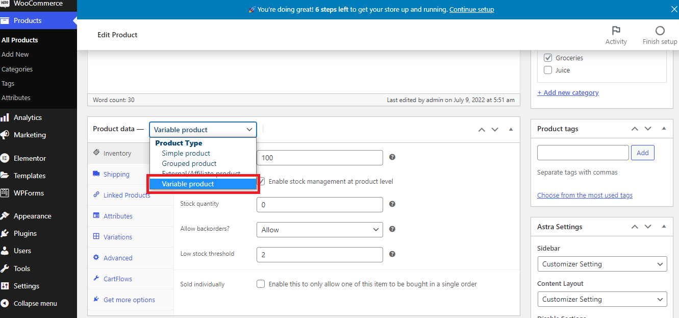Toggle the Groceries category checkbox
679x318 pixels.
coord(548,58)
